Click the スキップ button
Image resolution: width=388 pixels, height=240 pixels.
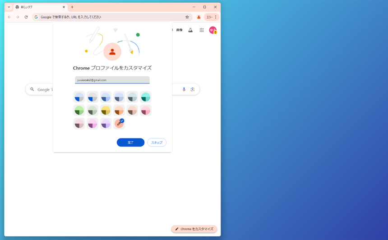tap(157, 143)
